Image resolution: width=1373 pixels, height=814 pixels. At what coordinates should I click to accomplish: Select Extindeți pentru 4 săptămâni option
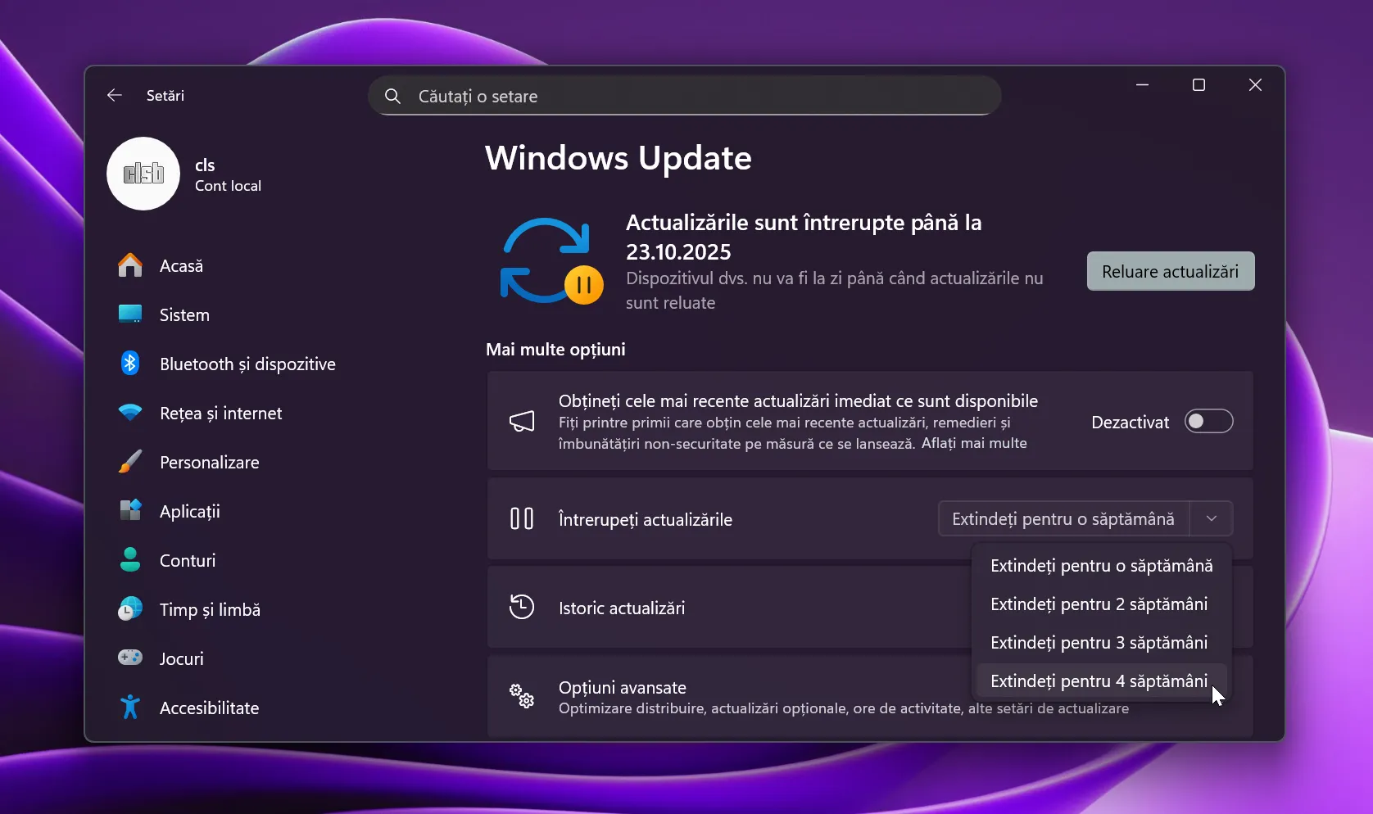coord(1099,681)
